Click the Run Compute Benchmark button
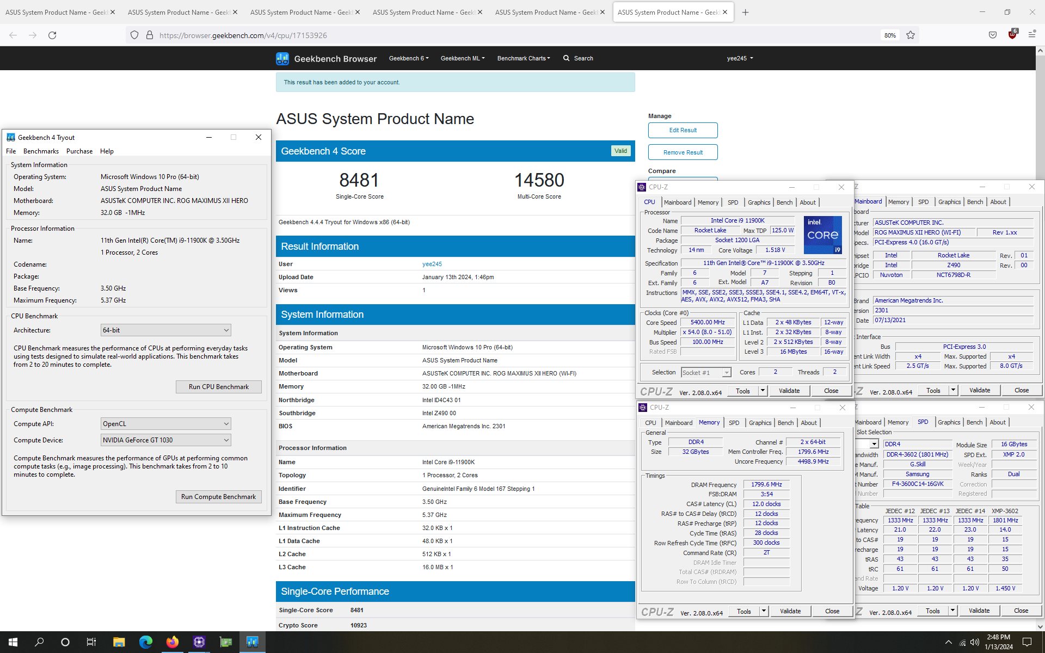Image resolution: width=1045 pixels, height=653 pixels. tap(219, 497)
